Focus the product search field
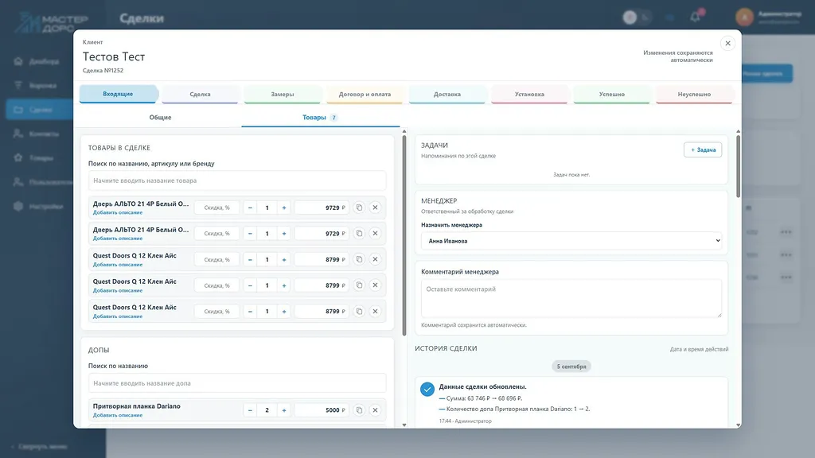Image resolution: width=815 pixels, height=458 pixels. [237, 180]
